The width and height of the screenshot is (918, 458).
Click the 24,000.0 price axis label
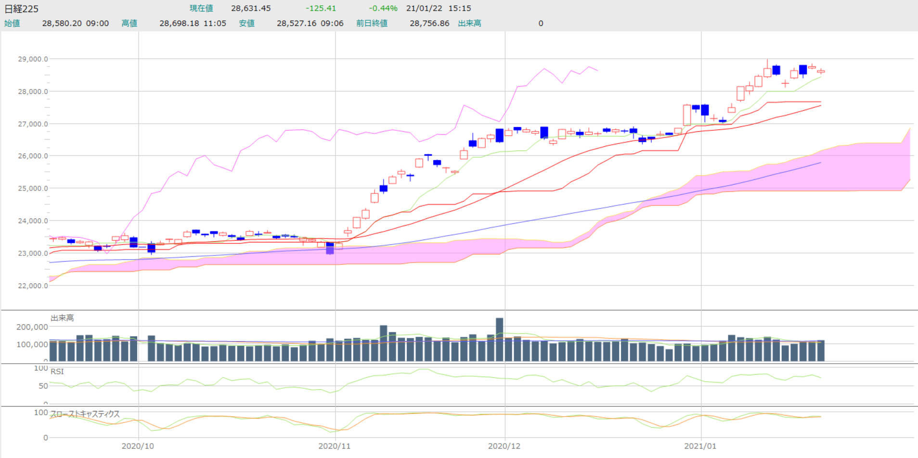[33, 221]
